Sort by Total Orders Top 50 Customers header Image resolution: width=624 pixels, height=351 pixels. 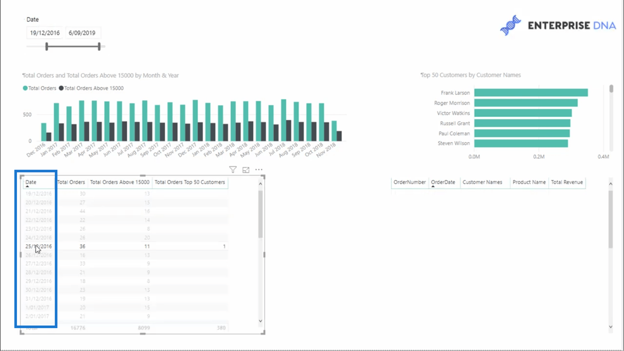tap(190, 182)
